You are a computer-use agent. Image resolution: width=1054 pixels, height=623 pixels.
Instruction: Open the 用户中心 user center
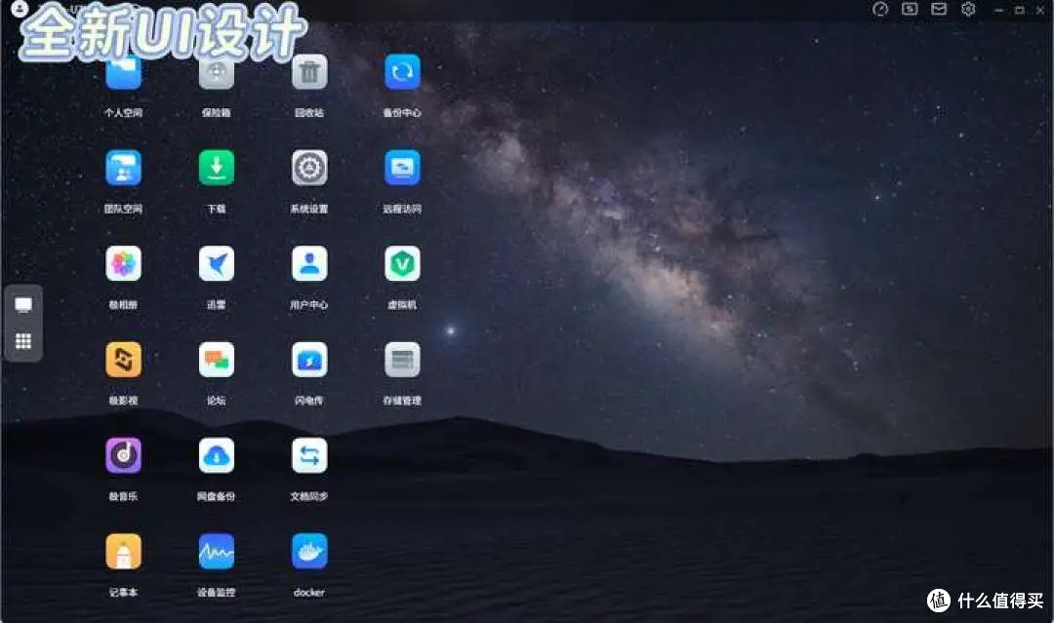click(x=309, y=264)
